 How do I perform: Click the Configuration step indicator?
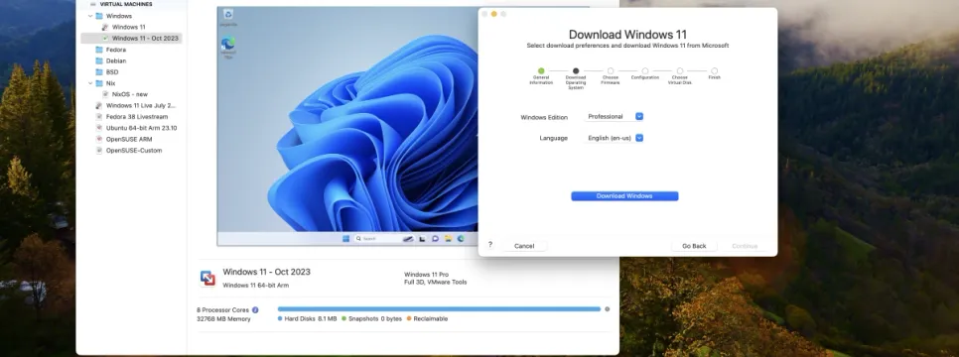645,71
